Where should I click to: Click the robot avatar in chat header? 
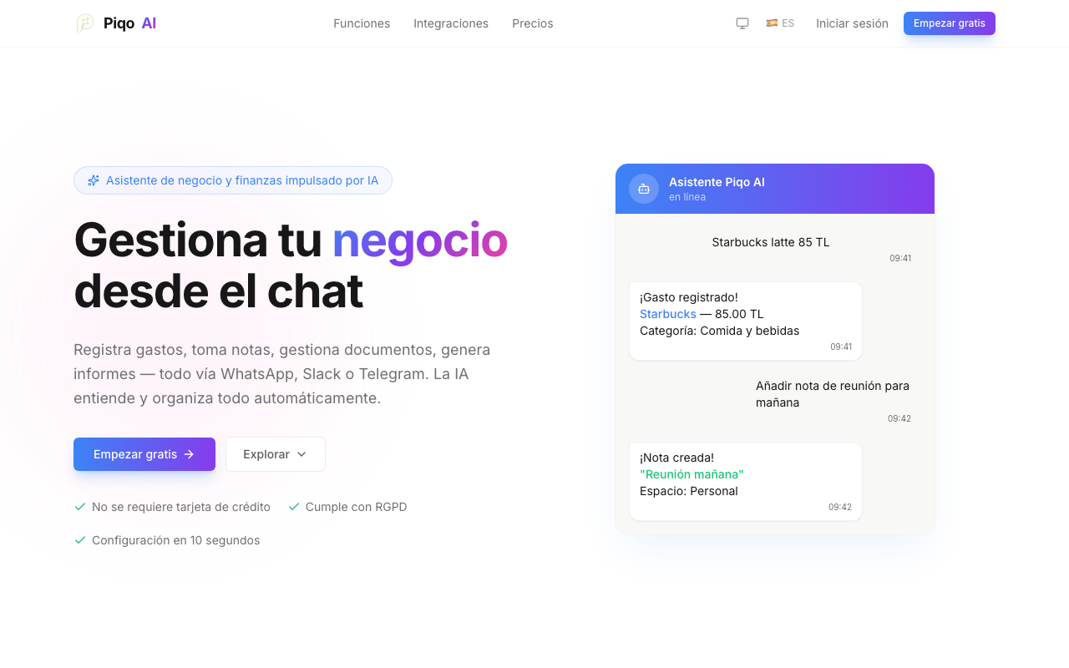[x=644, y=189]
